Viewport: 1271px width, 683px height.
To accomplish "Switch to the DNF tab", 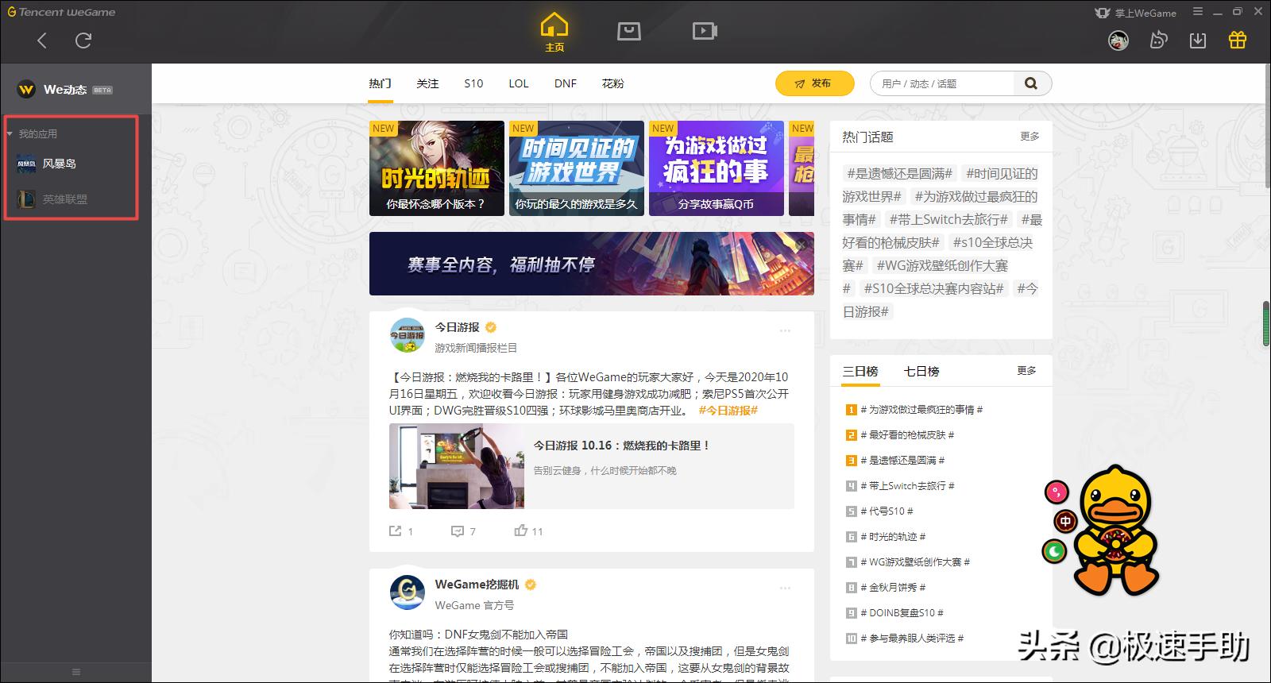I will 566,83.
